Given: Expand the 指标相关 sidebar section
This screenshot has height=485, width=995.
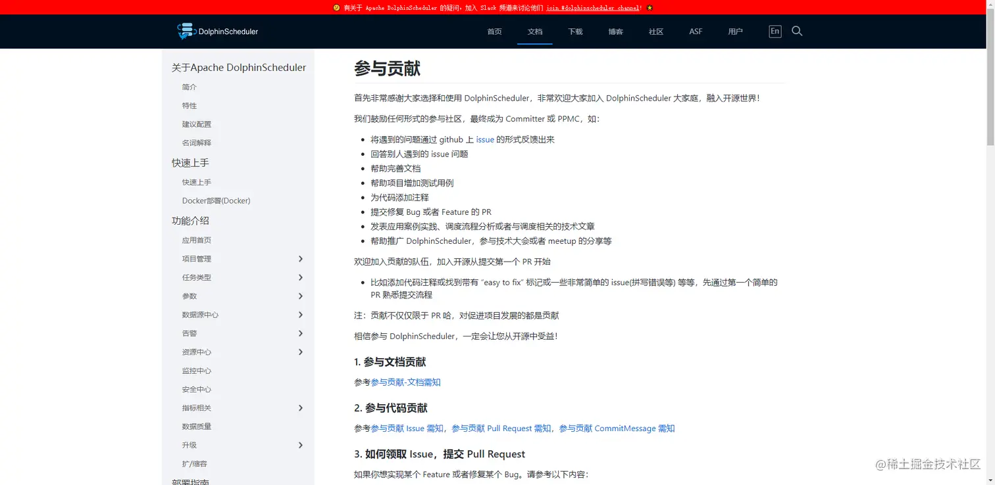Looking at the screenshot, I should [301, 408].
